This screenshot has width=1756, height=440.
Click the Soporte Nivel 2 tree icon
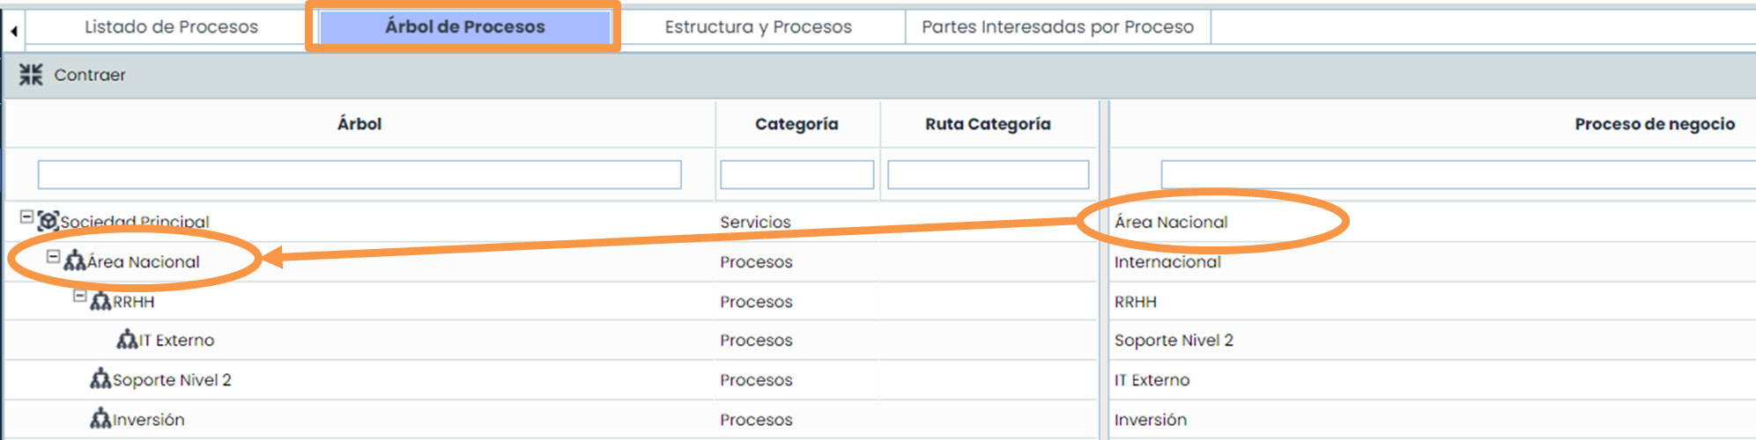pyautogui.click(x=100, y=379)
